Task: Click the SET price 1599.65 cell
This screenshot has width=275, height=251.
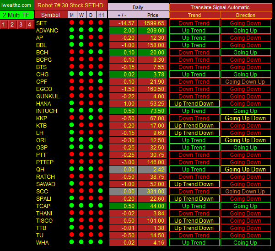Action: [x=152, y=23]
